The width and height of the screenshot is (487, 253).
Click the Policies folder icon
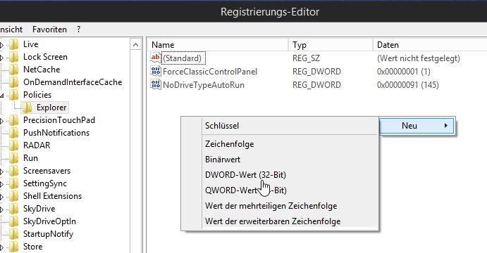(x=13, y=95)
